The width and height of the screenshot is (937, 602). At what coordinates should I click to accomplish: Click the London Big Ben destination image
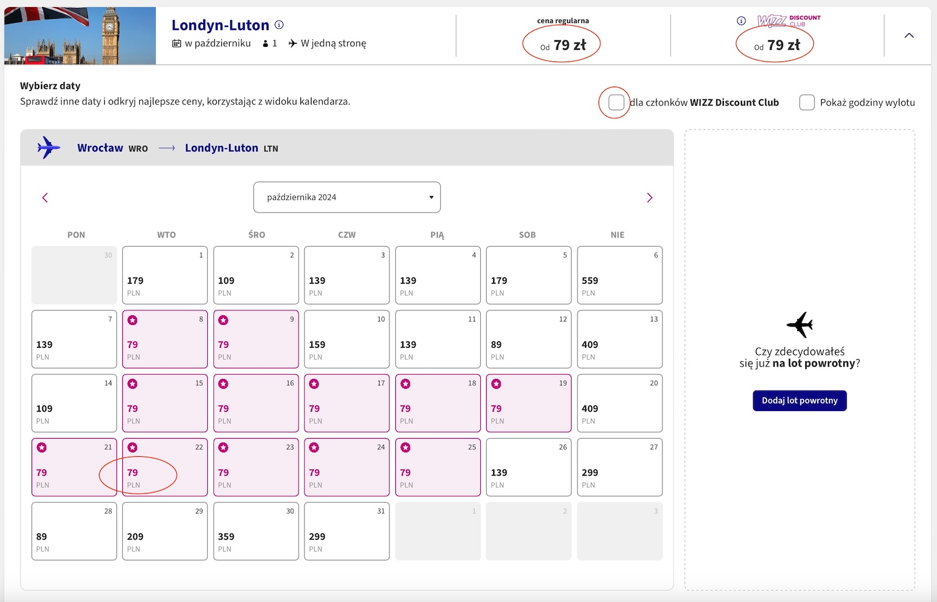pos(80,36)
